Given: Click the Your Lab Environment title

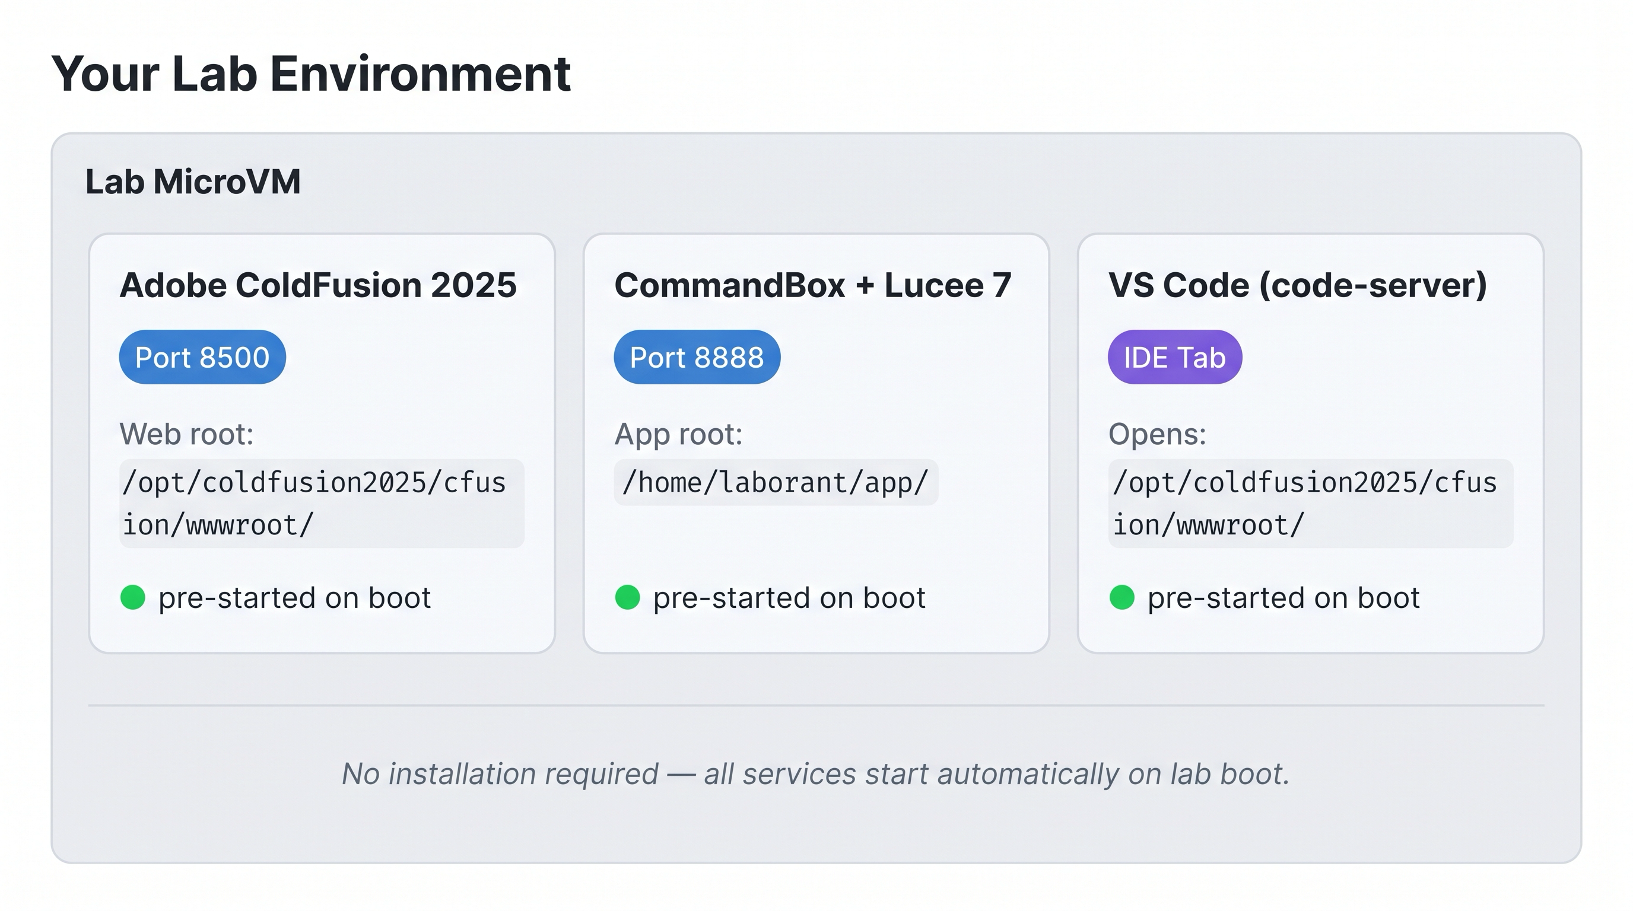Looking at the screenshot, I should click(x=310, y=74).
